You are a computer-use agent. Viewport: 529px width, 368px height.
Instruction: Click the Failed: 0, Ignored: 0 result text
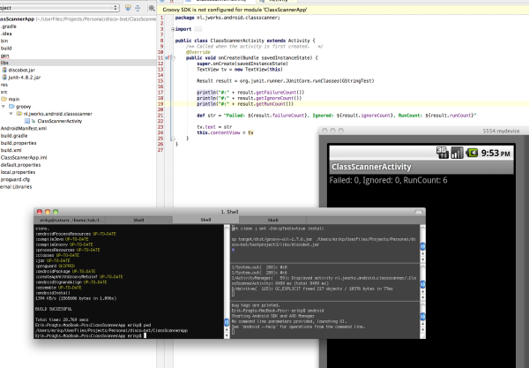[x=388, y=180]
